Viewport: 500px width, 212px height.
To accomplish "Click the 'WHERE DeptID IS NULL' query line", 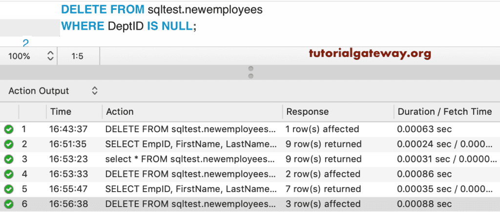I will click(128, 26).
